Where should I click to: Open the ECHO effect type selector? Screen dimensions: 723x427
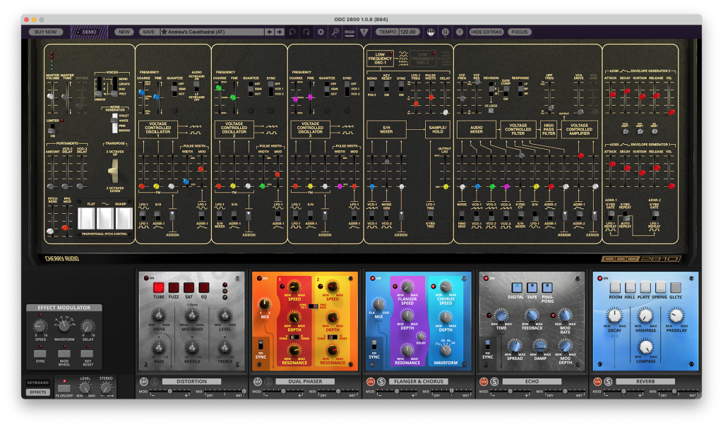point(532,381)
